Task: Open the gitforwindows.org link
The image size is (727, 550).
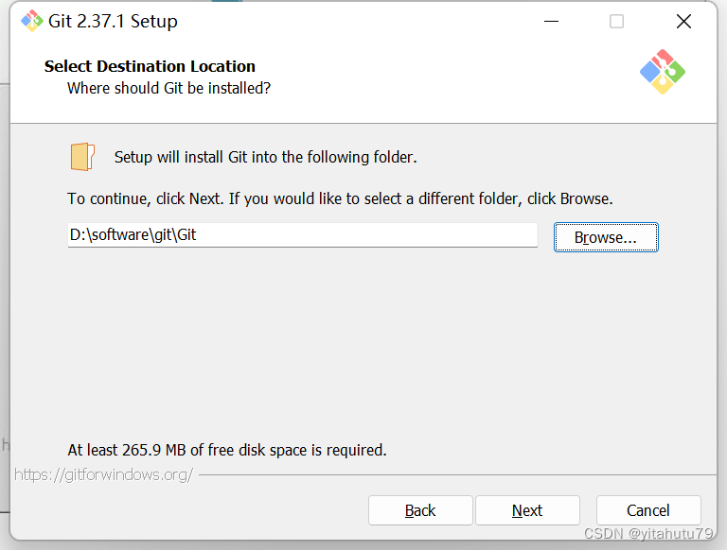Action: coord(103,474)
